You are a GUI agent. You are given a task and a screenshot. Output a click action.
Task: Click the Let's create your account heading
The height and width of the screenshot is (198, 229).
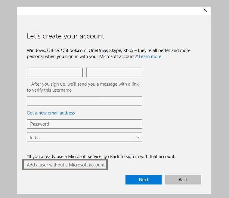65,36
